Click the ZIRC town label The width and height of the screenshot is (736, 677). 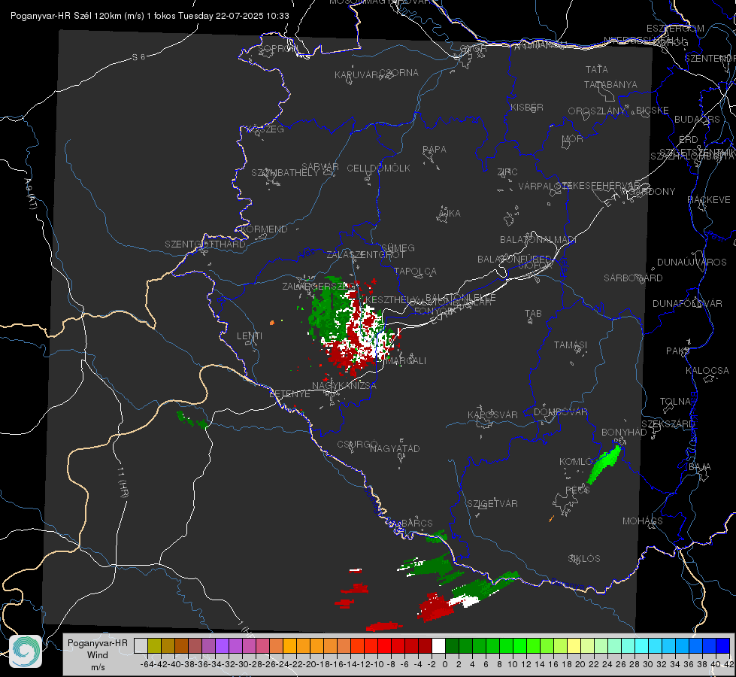click(x=507, y=172)
